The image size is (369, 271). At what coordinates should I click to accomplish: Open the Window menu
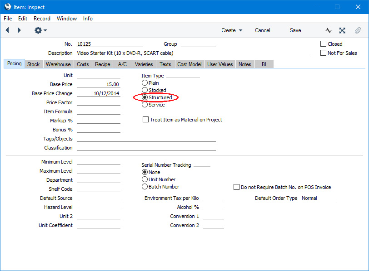pos(67,19)
